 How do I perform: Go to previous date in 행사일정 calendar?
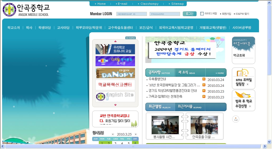113,134
